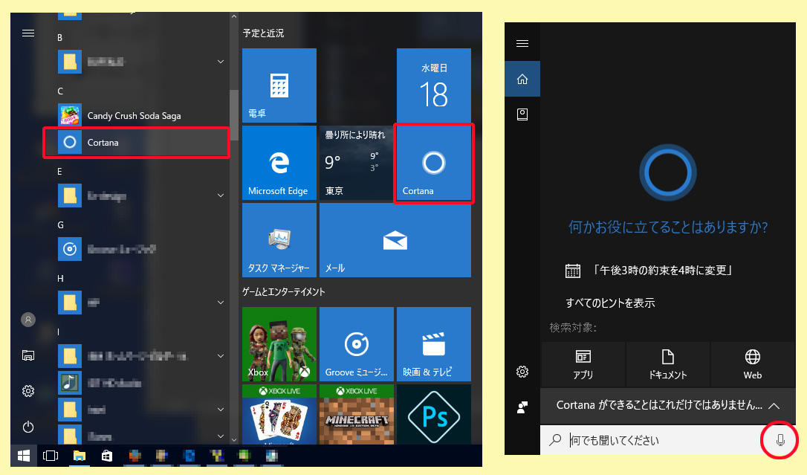The height and width of the screenshot is (475, 807).
Task: Select Cortana in the app list
Action: pos(136,143)
